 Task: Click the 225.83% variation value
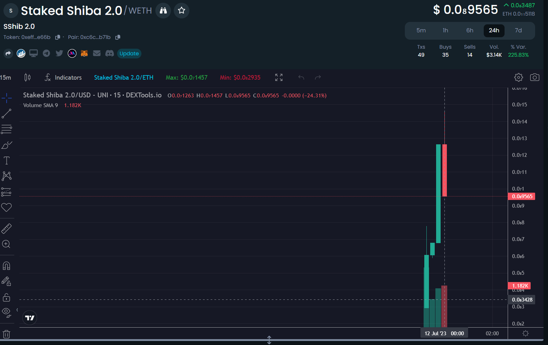(x=518, y=55)
